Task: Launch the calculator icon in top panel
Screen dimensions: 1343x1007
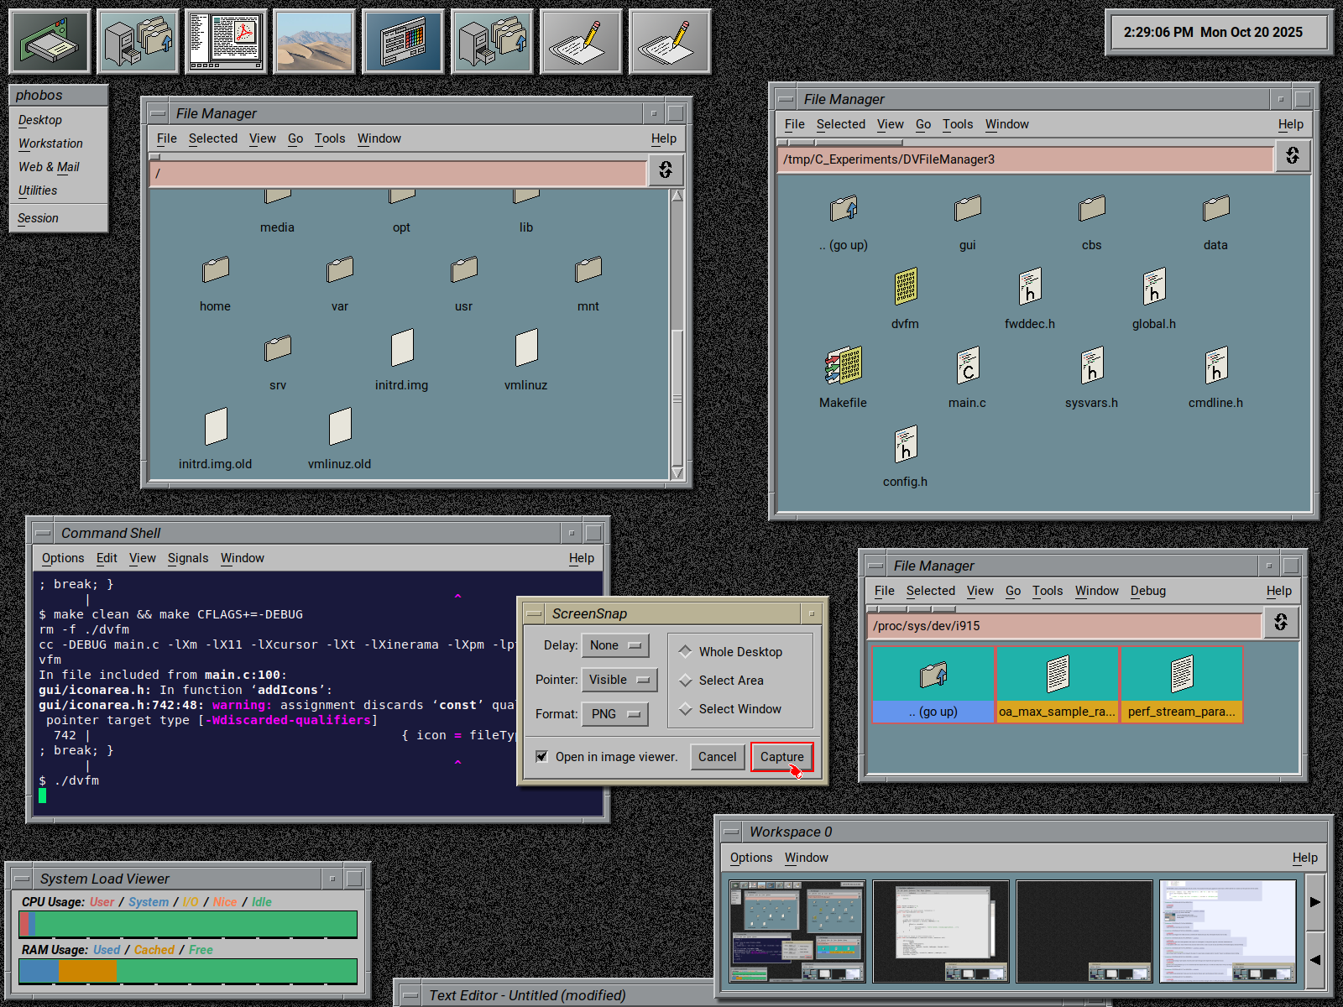Action: [x=404, y=41]
